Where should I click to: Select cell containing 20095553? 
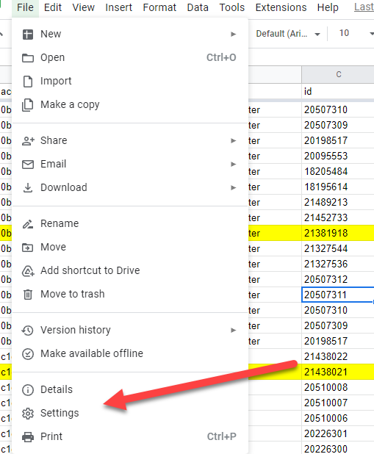click(338, 156)
